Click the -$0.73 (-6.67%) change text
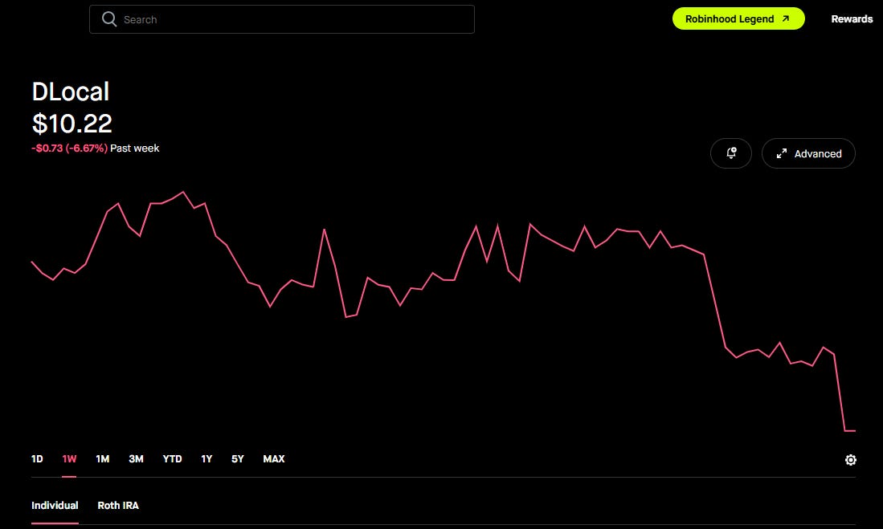This screenshot has height=529, width=883. tap(69, 148)
